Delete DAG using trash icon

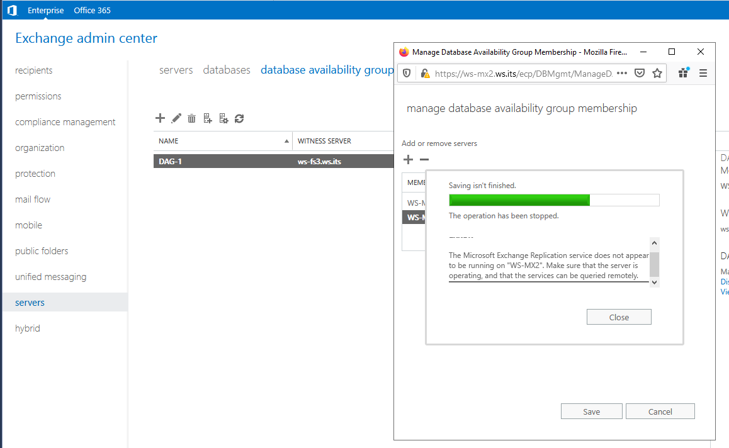point(191,118)
